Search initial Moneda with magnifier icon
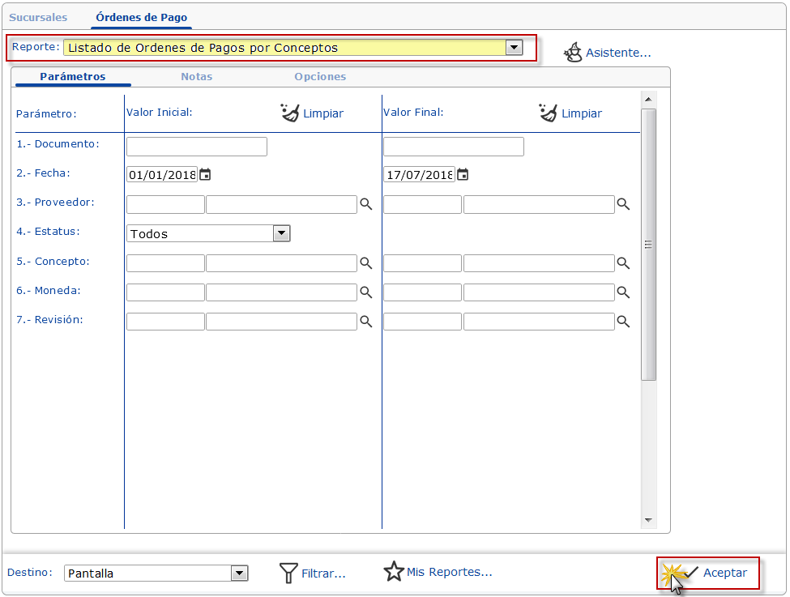This screenshot has width=790, height=597. point(366,292)
